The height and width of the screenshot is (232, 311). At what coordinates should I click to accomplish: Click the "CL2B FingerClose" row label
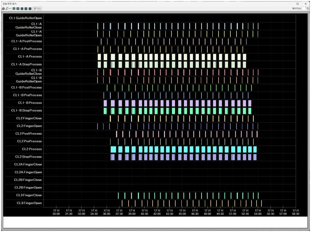[28, 180]
